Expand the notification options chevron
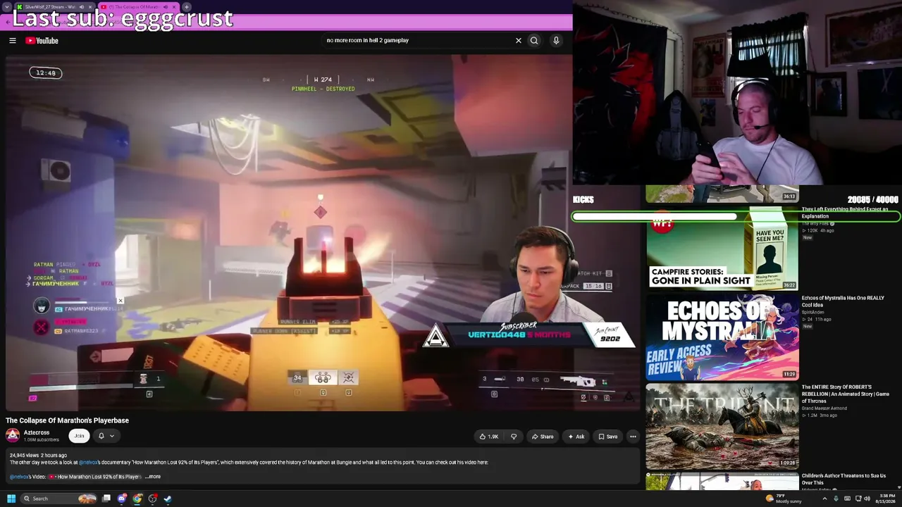 point(111,436)
